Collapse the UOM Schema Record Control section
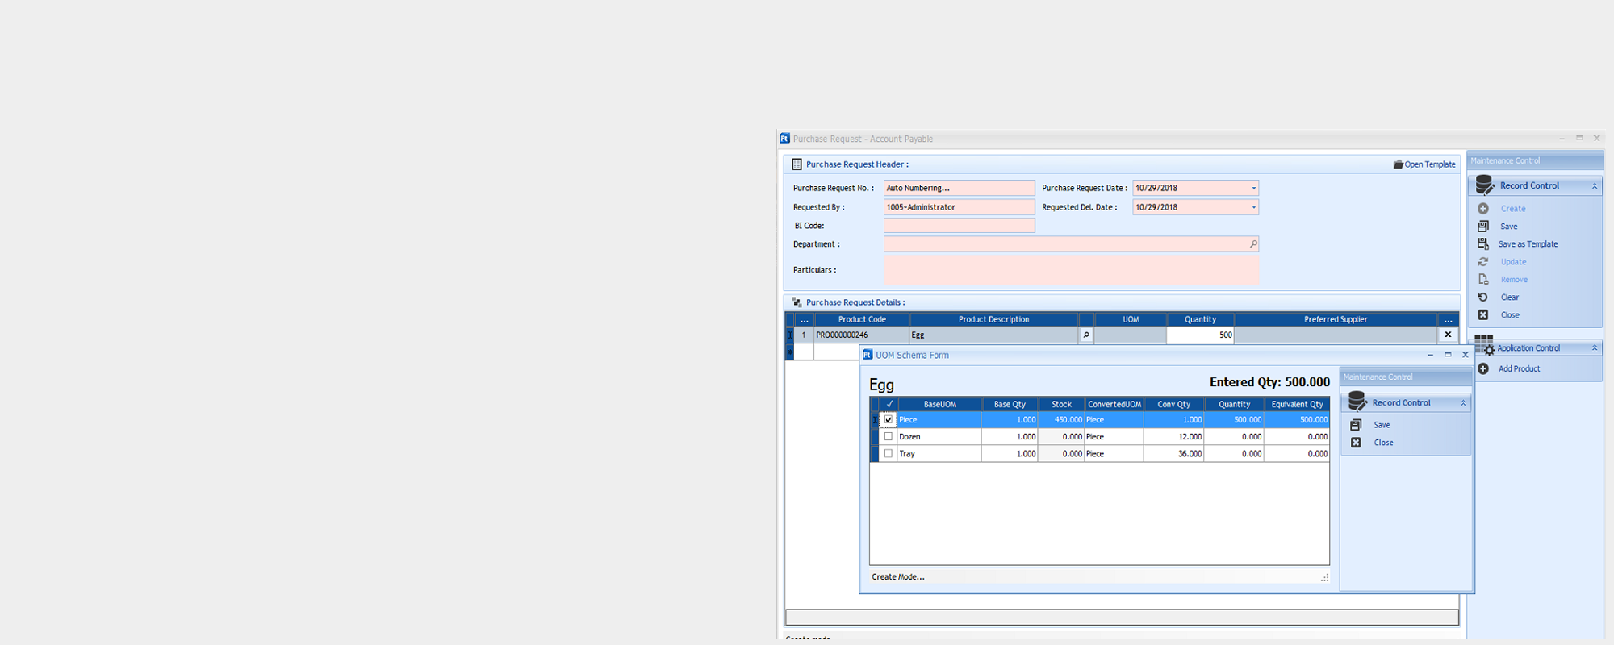The image size is (1614, 645). tap(1463, 403)
